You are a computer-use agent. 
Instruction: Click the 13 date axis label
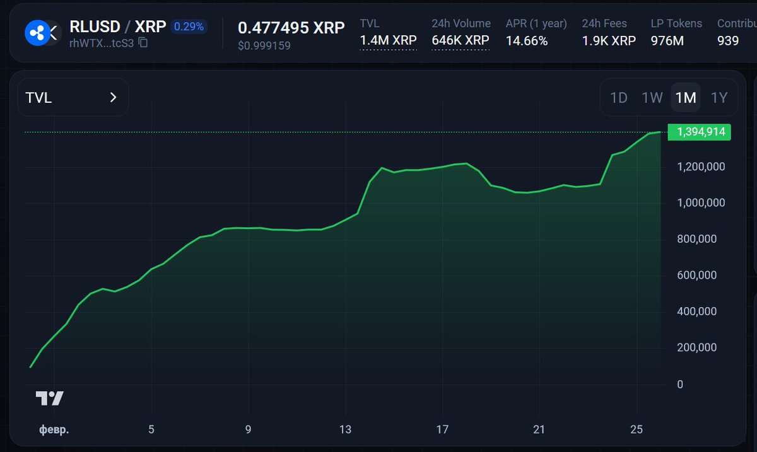pos(345,430)
